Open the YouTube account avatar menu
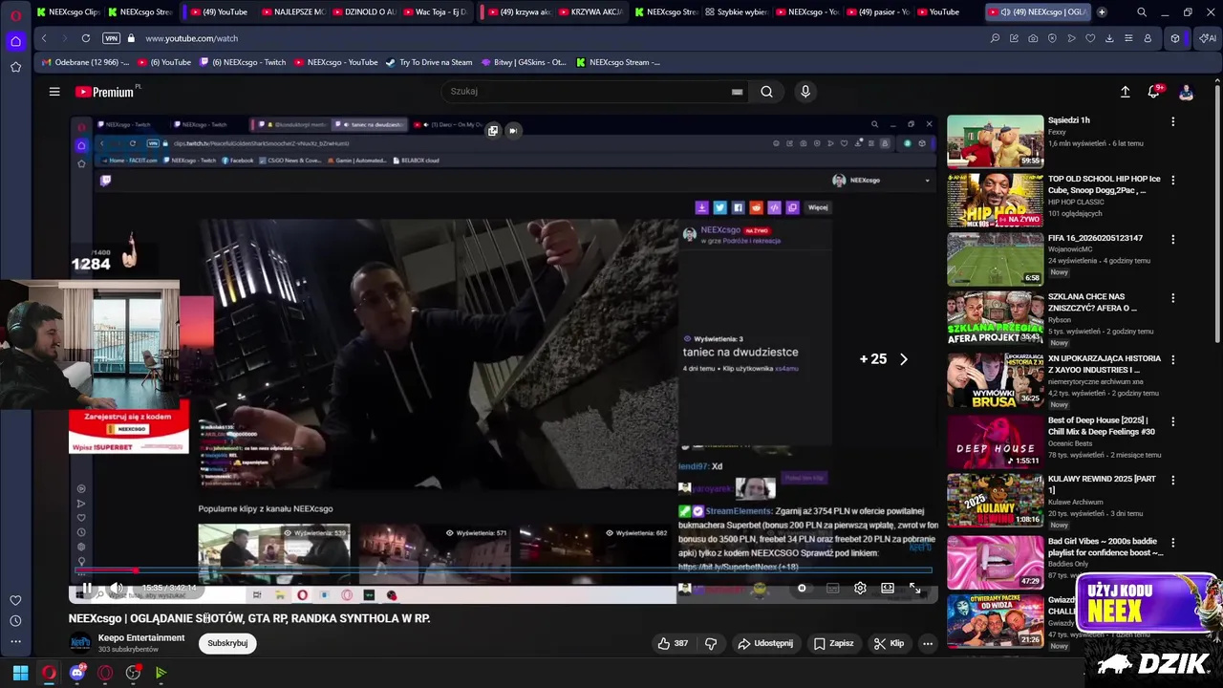 1186,92
